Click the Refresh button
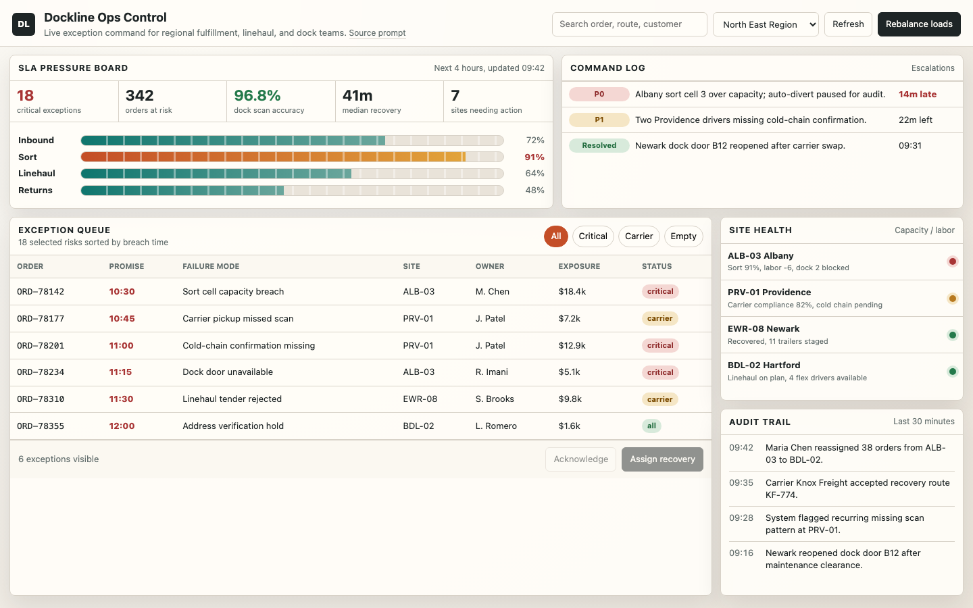The width and height of the screenshot is (973, 608). [x=848, y=24]
